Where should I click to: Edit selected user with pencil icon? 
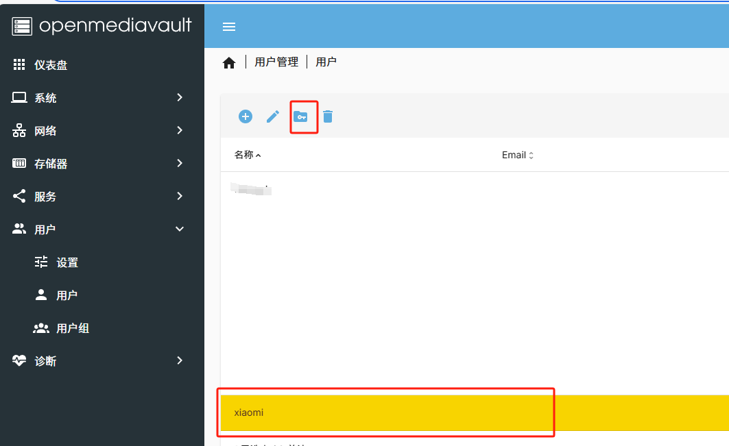[273, 116]
